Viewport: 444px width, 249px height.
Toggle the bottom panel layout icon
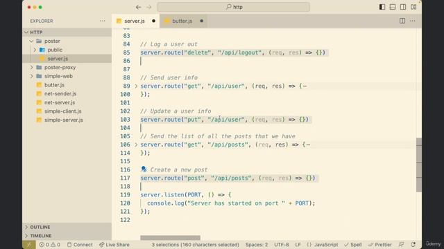[393, 7]
